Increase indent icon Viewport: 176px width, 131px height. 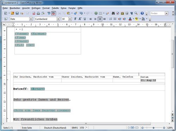pyautogui.click(x=124, y=19)
